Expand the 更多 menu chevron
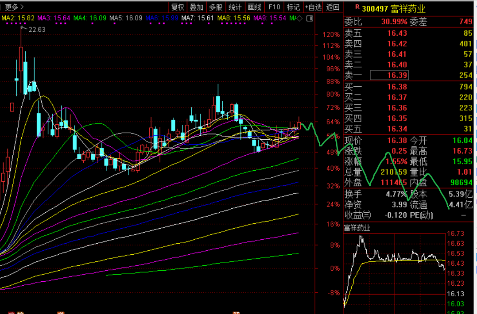The height and width of the screenshot is (314, 477). click(22, 7)
